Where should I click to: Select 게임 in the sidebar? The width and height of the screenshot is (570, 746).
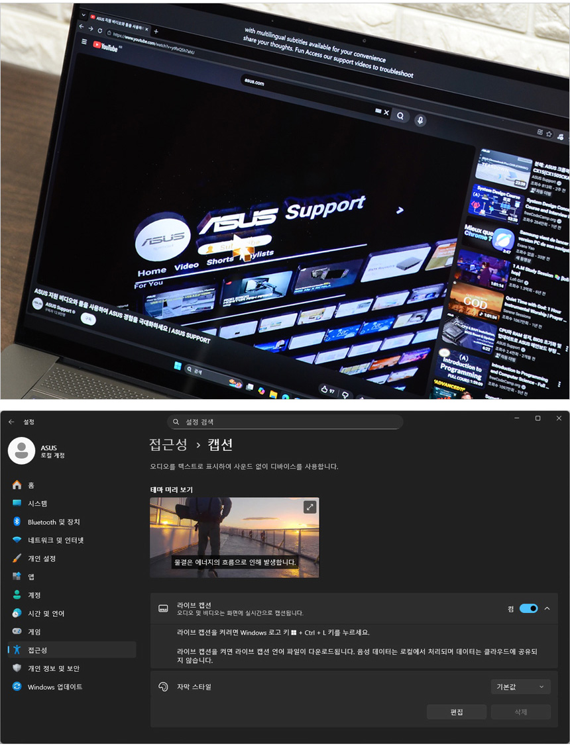click(34, 632)
